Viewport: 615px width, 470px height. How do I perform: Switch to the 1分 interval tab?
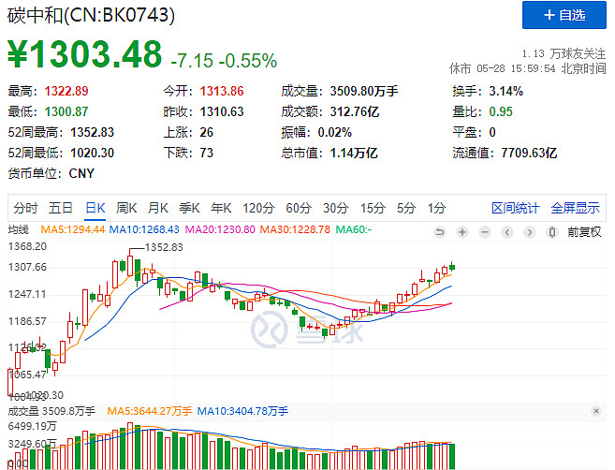point(436,208)
